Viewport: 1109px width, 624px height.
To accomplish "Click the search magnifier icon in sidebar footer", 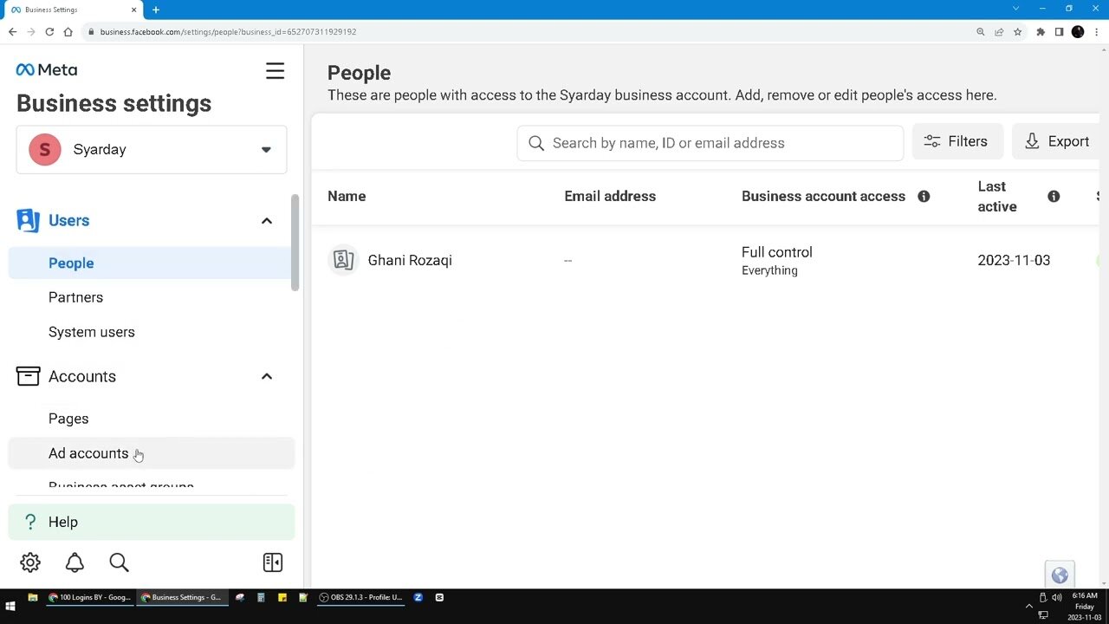I will point(119,562).
